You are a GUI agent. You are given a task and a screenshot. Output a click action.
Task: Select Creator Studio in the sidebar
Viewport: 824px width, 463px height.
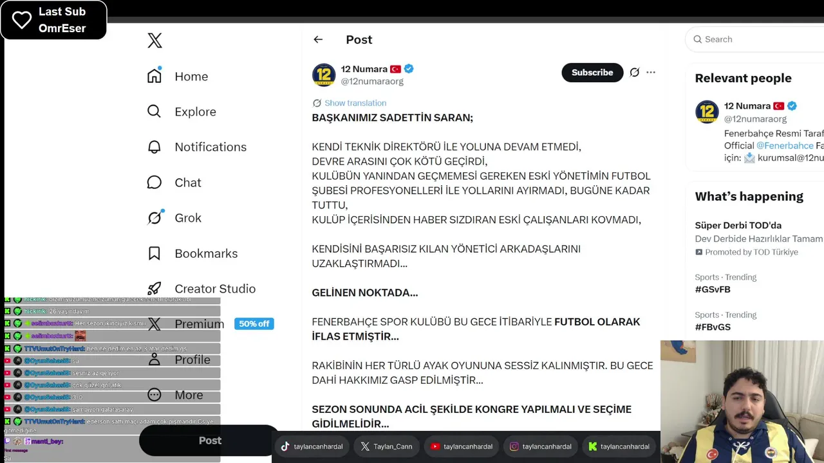[215, 289]
